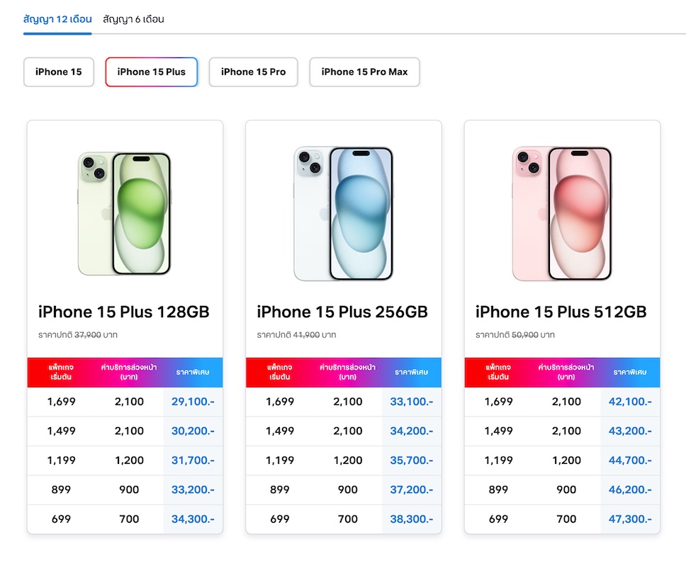
Task: Open the iPhone 15 Plus 256GB title
Action: [342, 312]
